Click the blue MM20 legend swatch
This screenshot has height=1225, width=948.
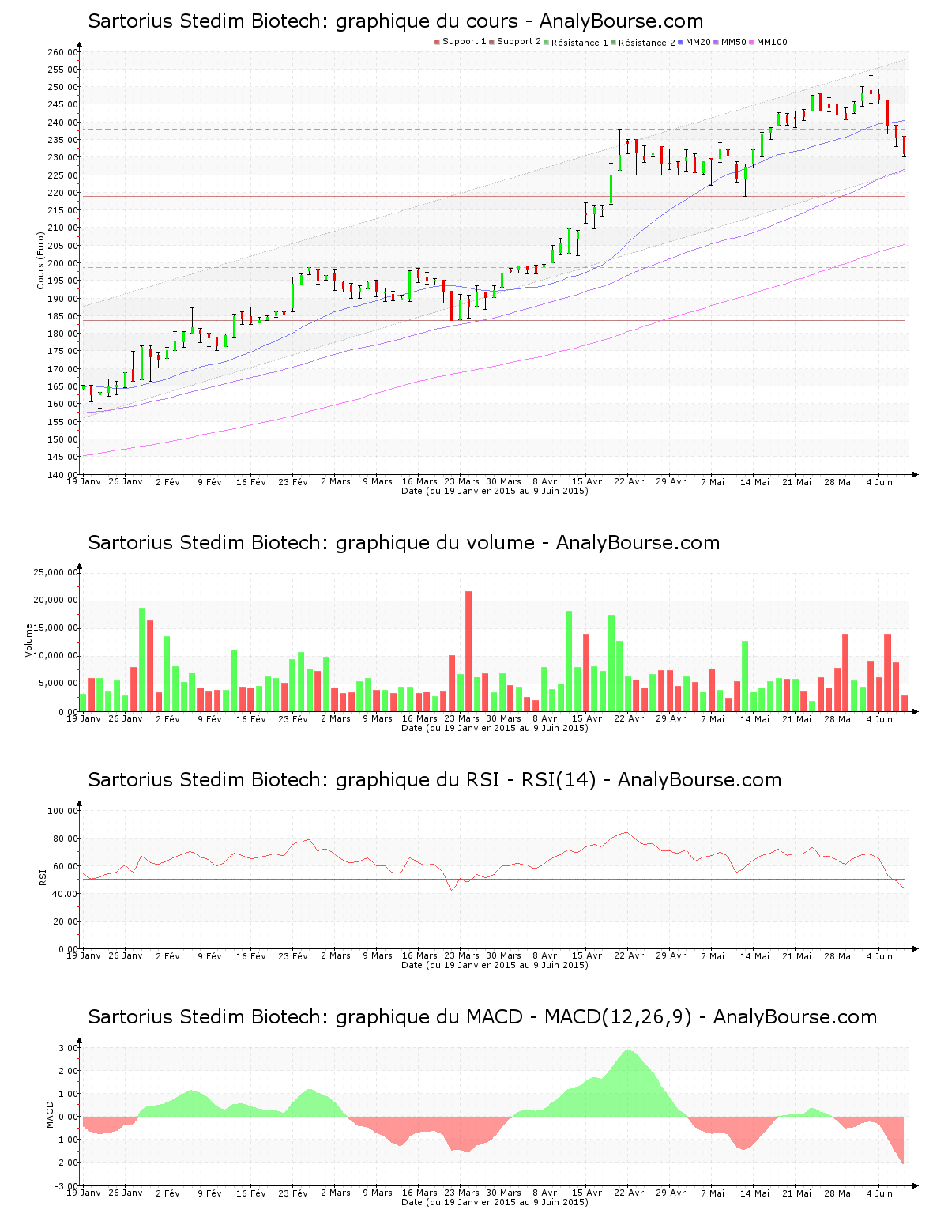[681, 42]
